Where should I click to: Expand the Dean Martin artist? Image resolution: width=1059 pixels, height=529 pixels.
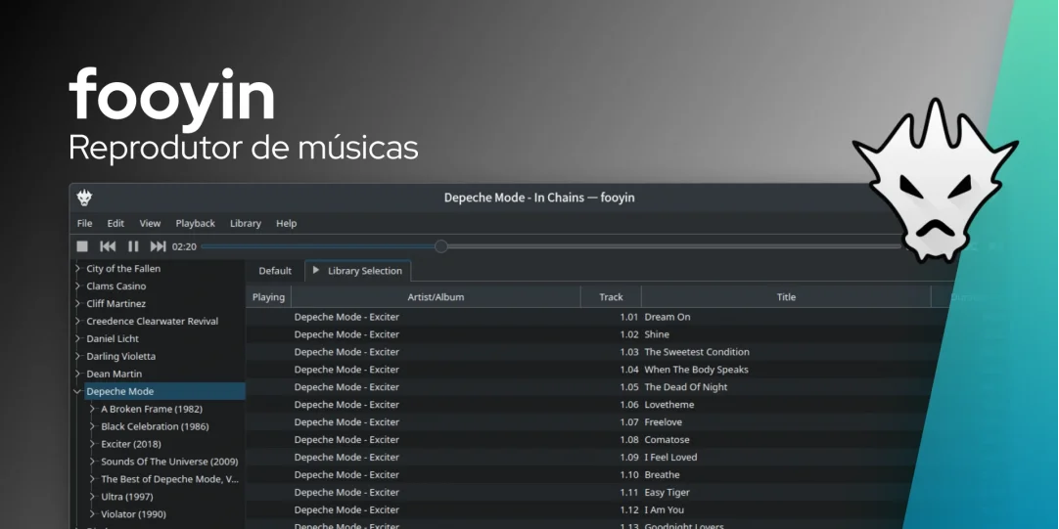(x=78, y=374)
